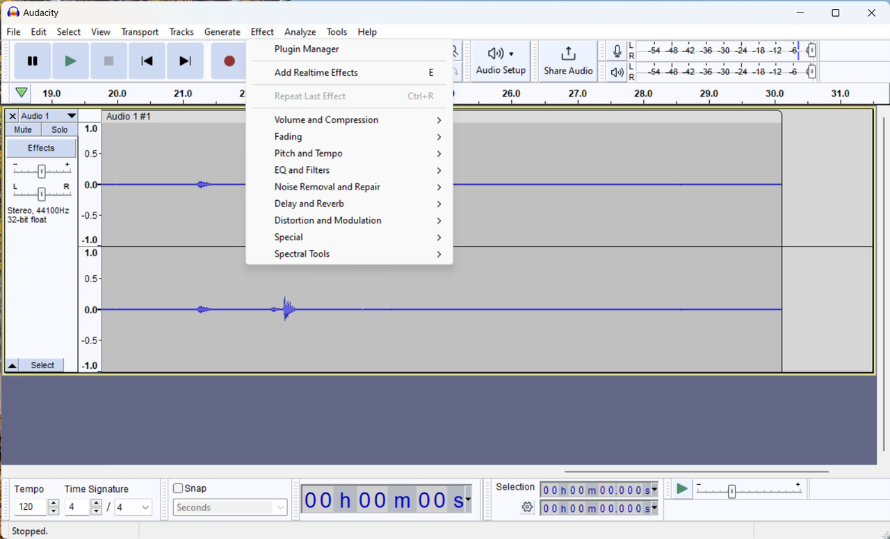Open the Analyze menu
Screen dimensions: 890x539
pos(300,31)
